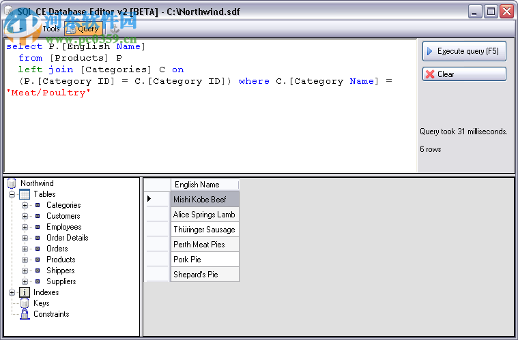Select the Categories table in the tree
This screenshot has height=340, width=518.
(x=63, y=205)
